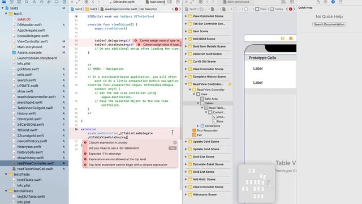Click first Label in prototype cell

(258, 69)
